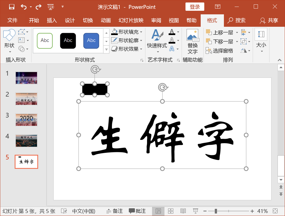
Task: Select the Merge Shapes icon
Action: click(x=22, y=48)
